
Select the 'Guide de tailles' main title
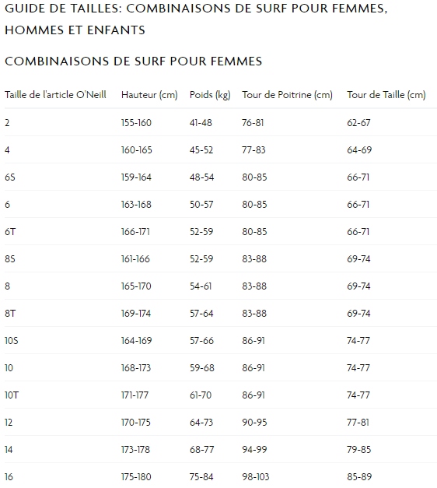click(x=196, y=19)
